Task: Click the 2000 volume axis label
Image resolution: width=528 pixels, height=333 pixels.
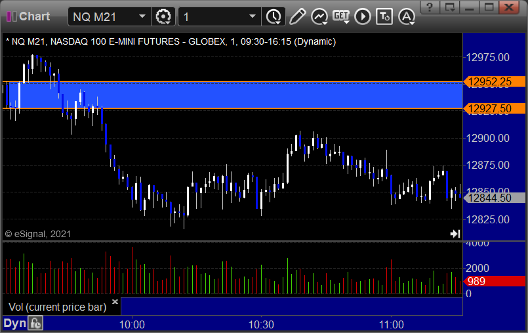Action: pos(477,268)
